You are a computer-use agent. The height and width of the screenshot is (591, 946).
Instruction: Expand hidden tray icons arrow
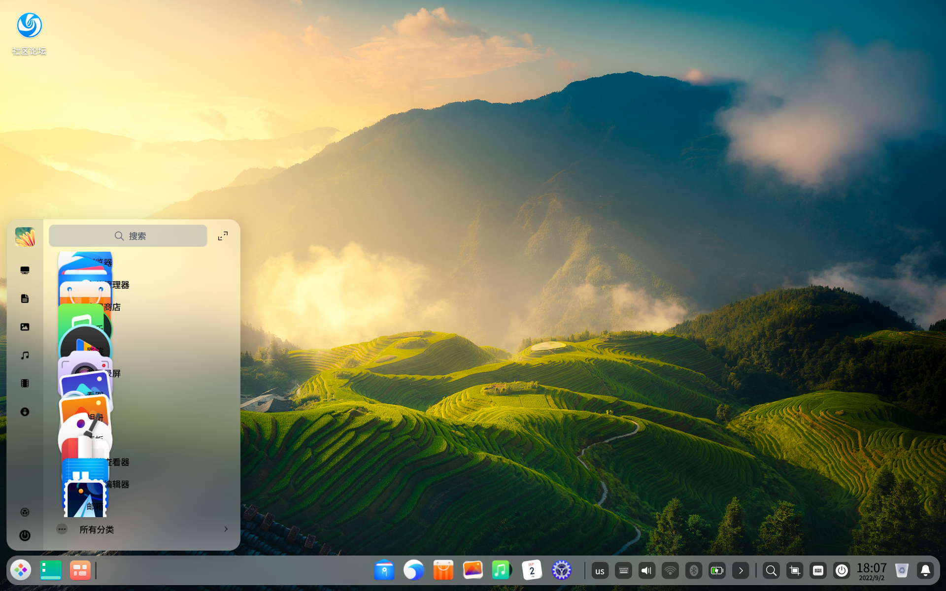point(741,571)
